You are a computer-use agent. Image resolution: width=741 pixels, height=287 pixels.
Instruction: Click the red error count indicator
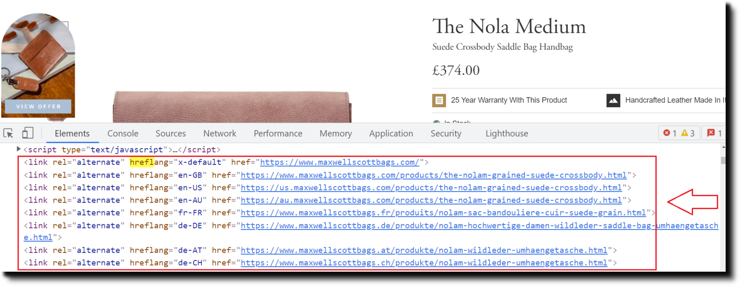[x=670, y=133]
